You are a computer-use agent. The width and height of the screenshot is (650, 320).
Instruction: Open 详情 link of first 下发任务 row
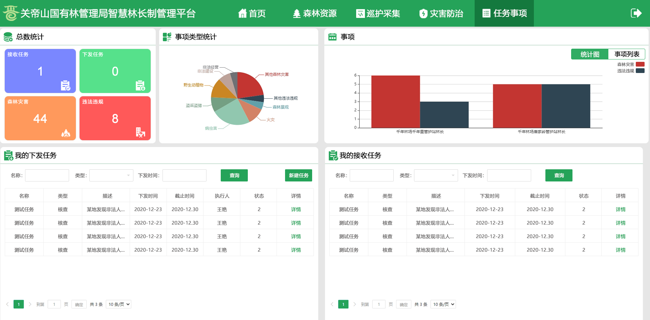coord(296,210)
